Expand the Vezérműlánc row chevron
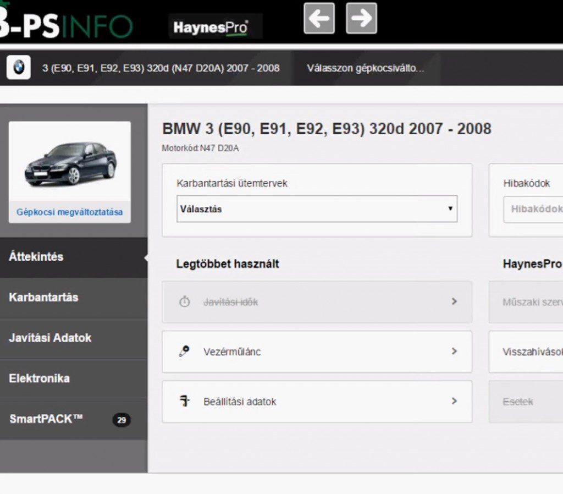The height and width of the screenshot is (494, 563). [454, 351]
